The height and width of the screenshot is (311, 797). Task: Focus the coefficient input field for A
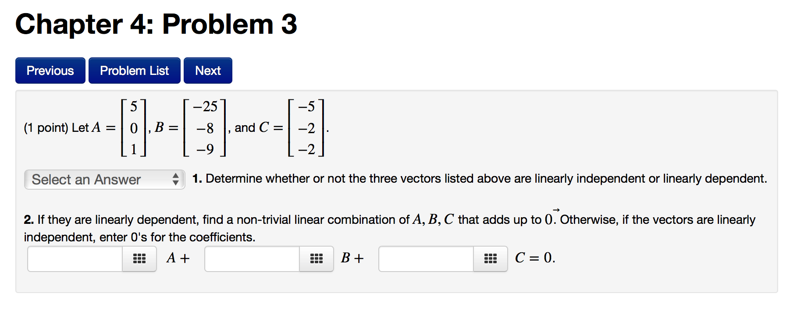click(75, 259)
